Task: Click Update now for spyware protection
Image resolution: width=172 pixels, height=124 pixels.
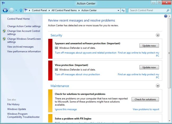Action: click(x=149, y=46)
